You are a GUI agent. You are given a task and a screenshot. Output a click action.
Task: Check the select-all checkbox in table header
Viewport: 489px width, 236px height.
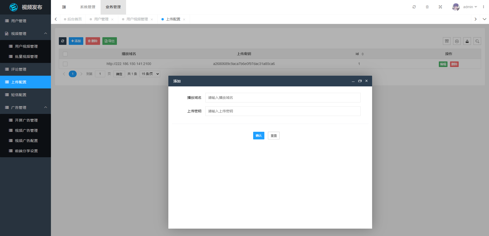[65, 54]
